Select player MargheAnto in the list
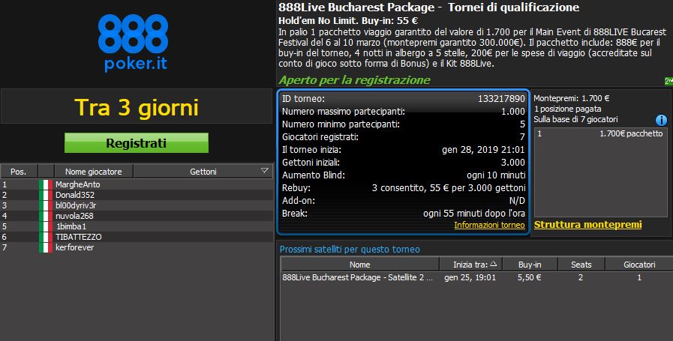673x341 pixels. 137,184
